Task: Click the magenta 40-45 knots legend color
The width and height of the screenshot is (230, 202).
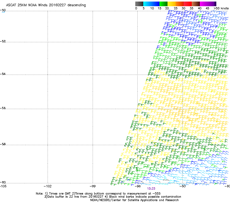Action: [x=204, y=4]
